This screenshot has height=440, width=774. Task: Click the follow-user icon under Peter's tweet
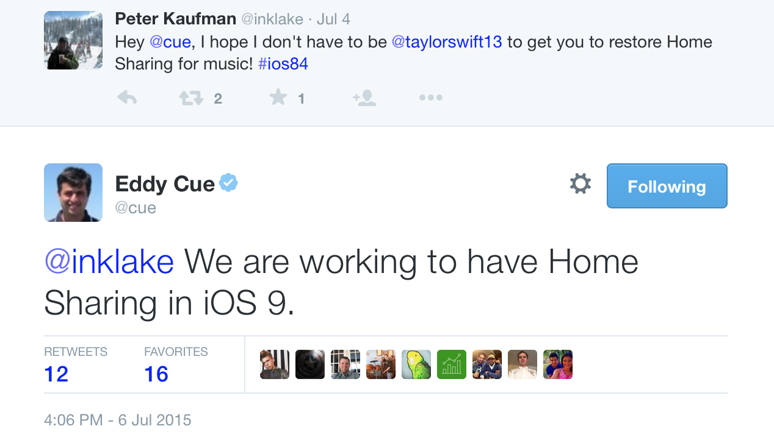(x=364, y=98)
